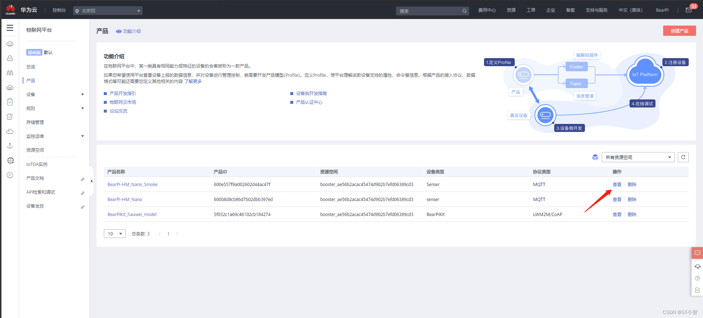703x318 pixels.
Task: Open the BearPi account menu
Action: 662,10
